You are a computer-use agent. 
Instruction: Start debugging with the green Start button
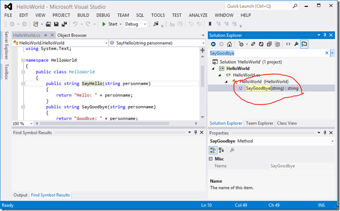click(110, 24)
